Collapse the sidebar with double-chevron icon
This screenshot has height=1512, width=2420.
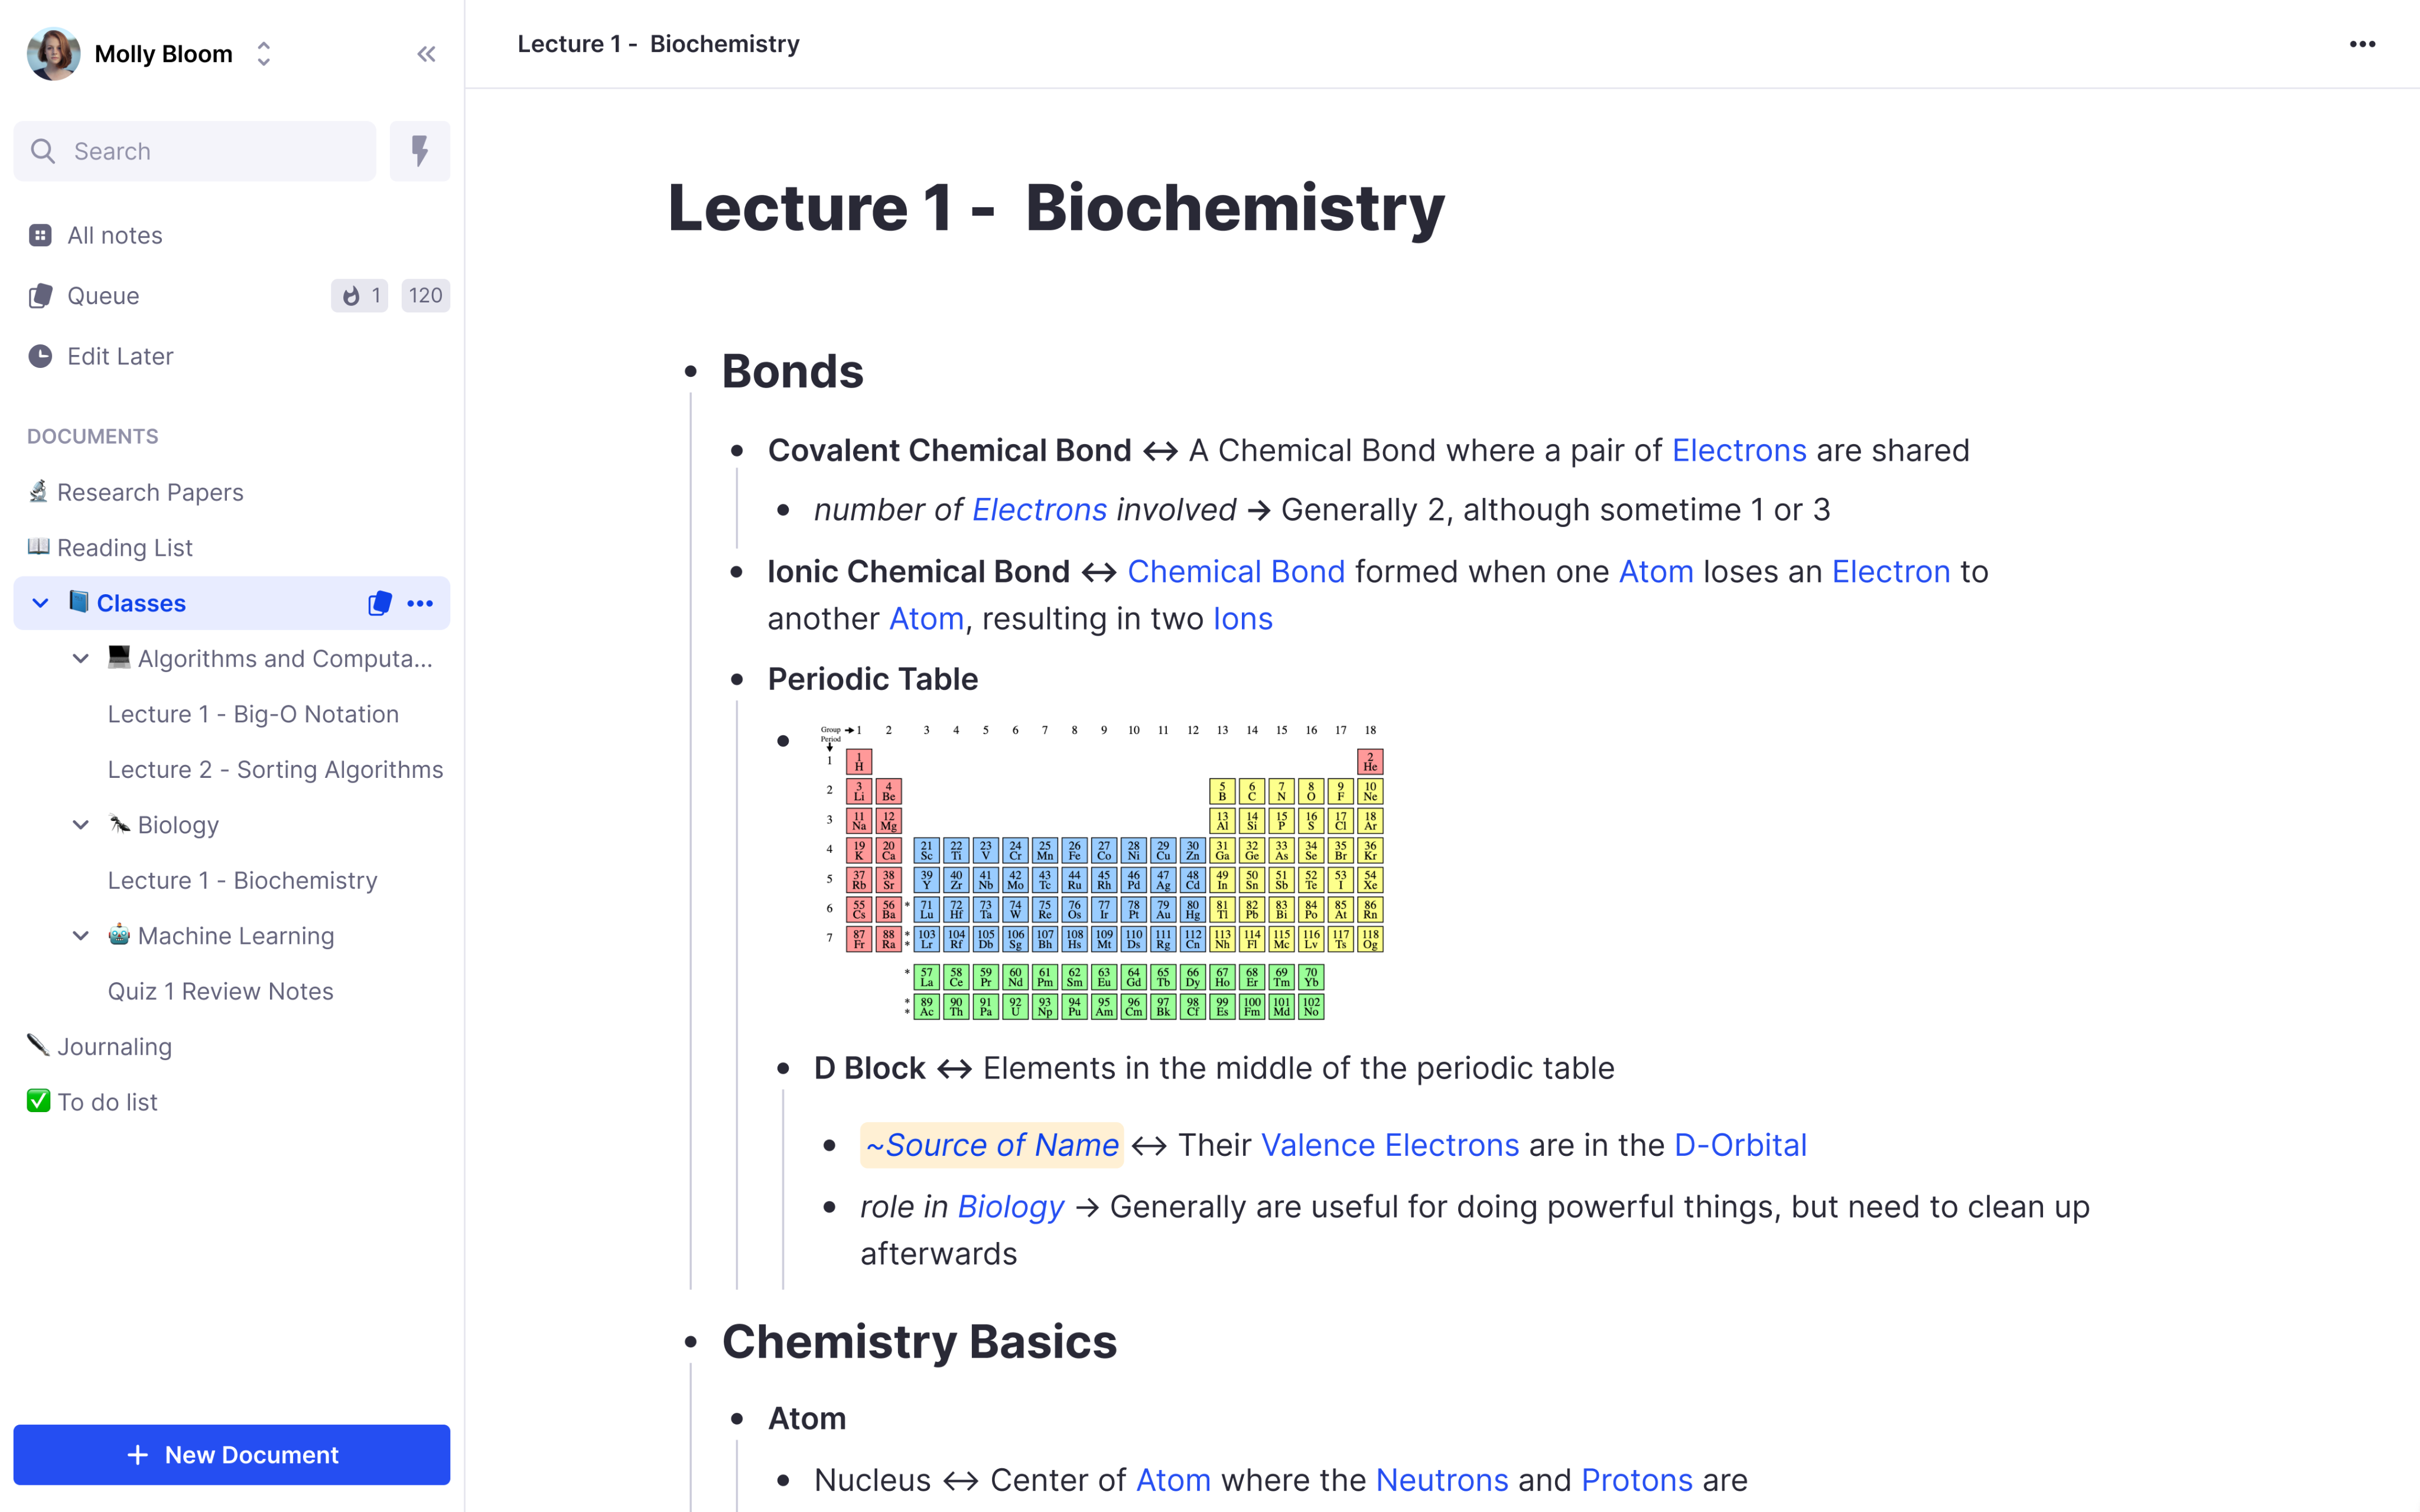tap(426, 54)
